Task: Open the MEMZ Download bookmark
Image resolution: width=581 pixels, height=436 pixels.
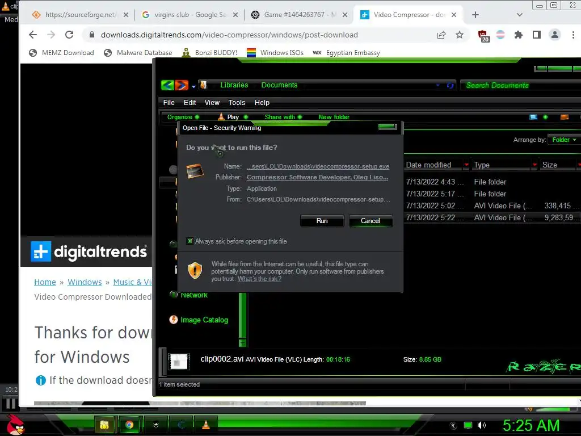Action: [x=61, y=53]
